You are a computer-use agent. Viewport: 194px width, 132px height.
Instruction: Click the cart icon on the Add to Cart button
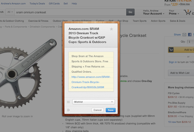pyautogui.click(x=171, y=50)
